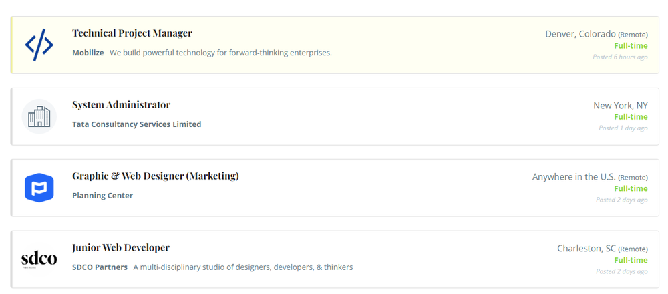Click SDCO's multi-disciplinary studio tagline

pos(242,267)
